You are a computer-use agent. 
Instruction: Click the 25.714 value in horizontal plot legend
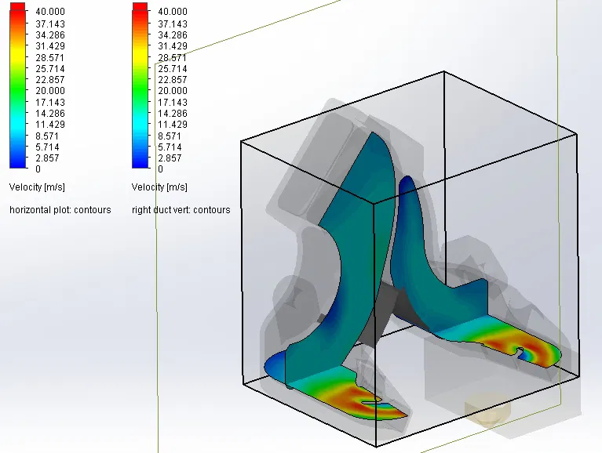[50, 69]
